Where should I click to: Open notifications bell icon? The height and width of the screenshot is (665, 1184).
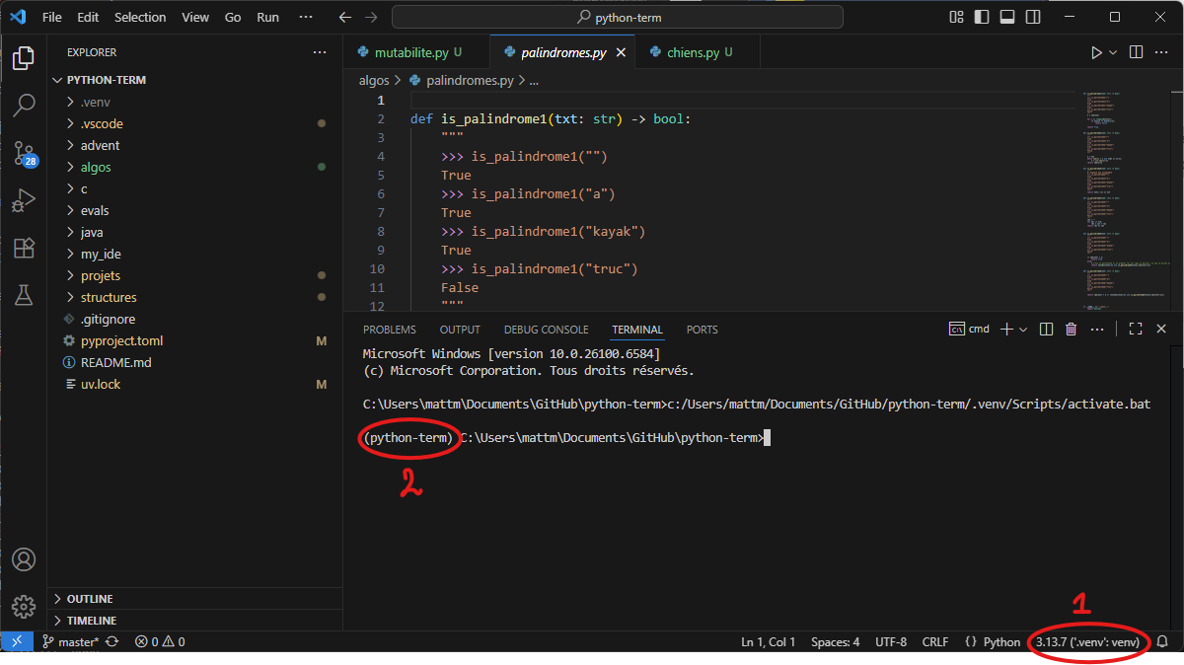[x=1162, y=641]
